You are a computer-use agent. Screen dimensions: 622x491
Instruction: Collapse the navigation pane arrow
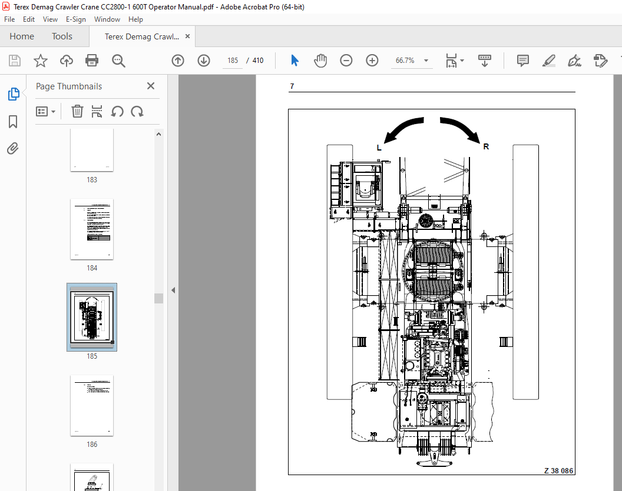[173, 290]
